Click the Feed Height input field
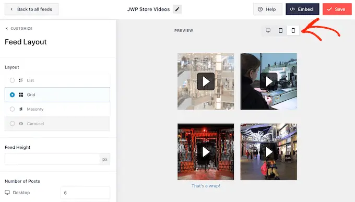The width and height of the screenshot is (355, 202). (52, 159)
